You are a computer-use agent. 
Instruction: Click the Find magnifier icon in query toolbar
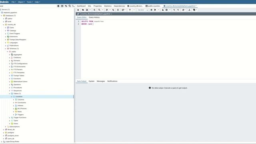[99, 10]
